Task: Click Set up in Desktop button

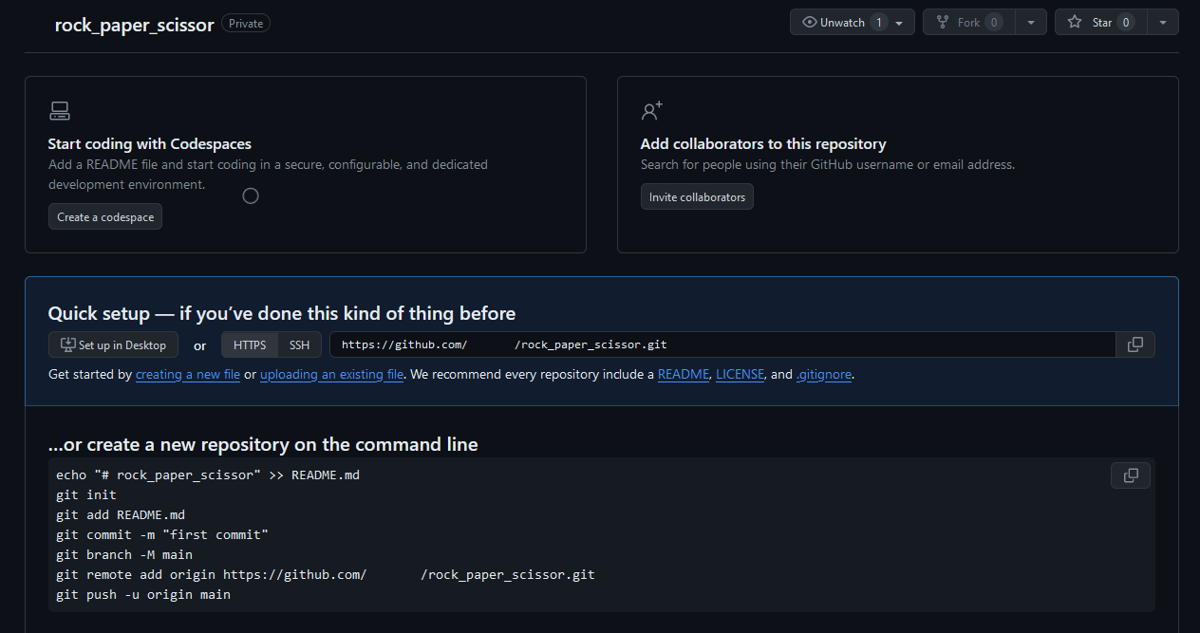Action: tap(113, 344)
